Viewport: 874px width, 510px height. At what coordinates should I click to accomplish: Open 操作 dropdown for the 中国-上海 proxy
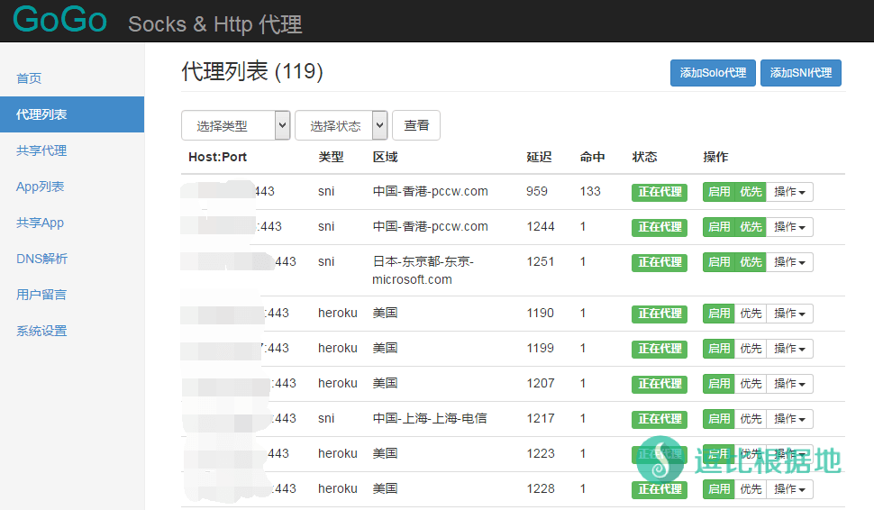pos(789,419)
